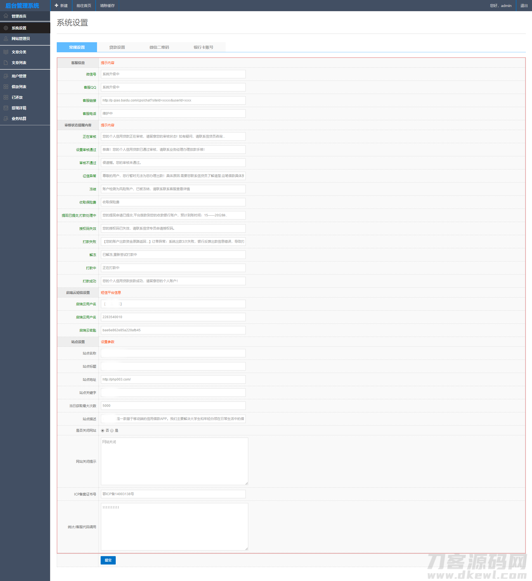Screen dimensions: 532x581
Task: Focus the 站点地址 URL field
Action: point(173,379)
